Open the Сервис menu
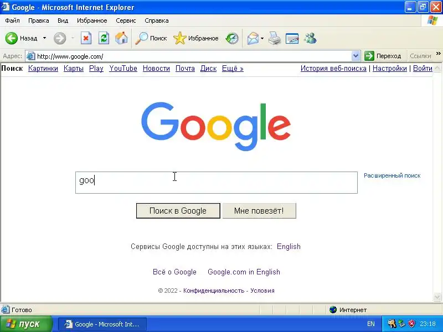Image resolution: width=443 pixels, height=332 pixels. coord(126,20)
